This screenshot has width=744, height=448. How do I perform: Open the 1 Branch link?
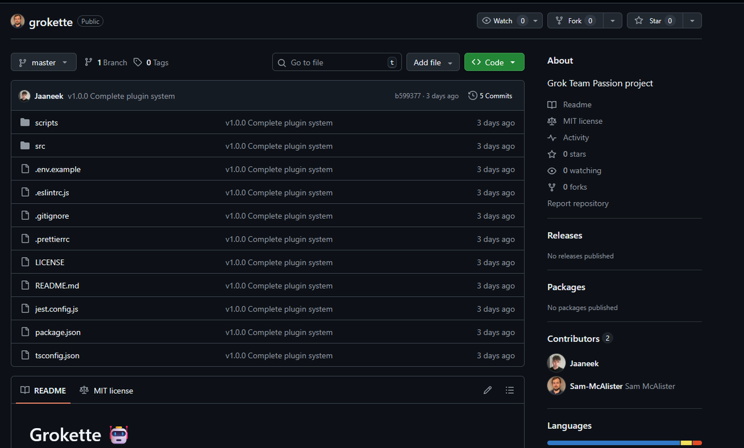(x=106, y=63)
